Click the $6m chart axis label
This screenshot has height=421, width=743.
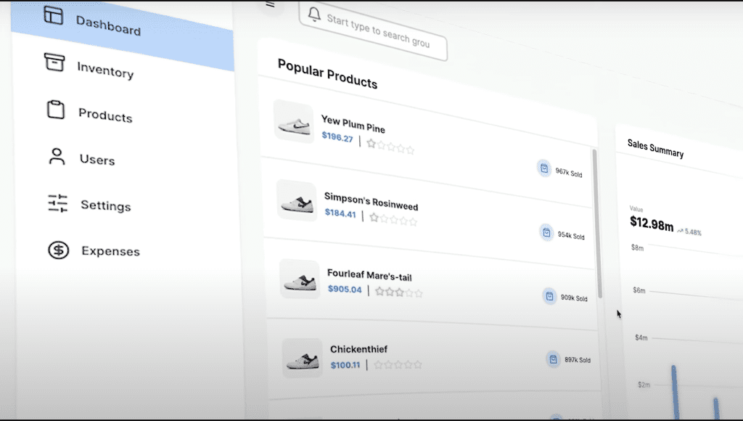pos(639,290)
